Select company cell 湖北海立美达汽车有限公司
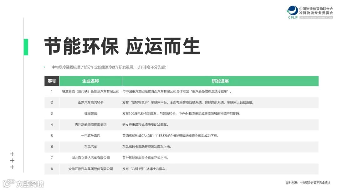 [90, 158]
